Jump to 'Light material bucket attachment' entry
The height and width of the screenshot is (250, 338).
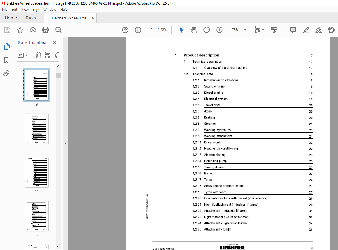coord(227,217)
